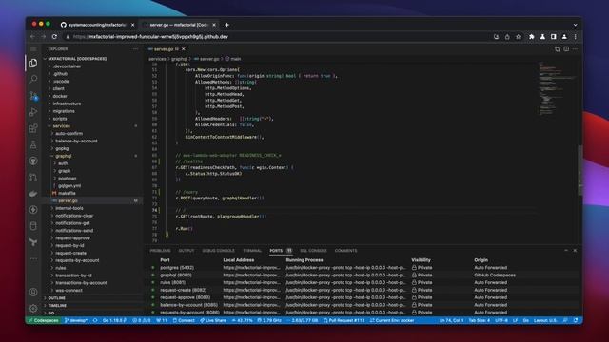This screenshot has width=609, height=342.
Task: Click the editor minimap
Action: point(557,89)
